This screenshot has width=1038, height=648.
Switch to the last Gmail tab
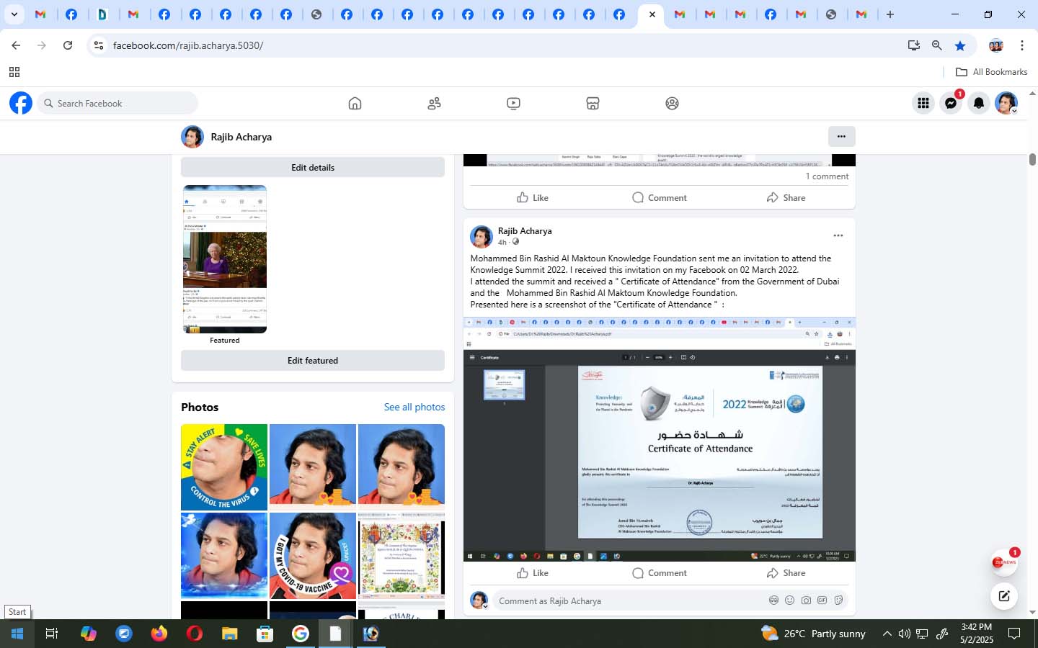(x=861, y=14)
